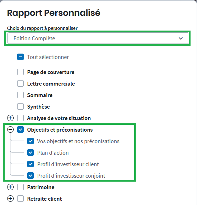Tick the Sommaire checkbox

coord(20,95)
